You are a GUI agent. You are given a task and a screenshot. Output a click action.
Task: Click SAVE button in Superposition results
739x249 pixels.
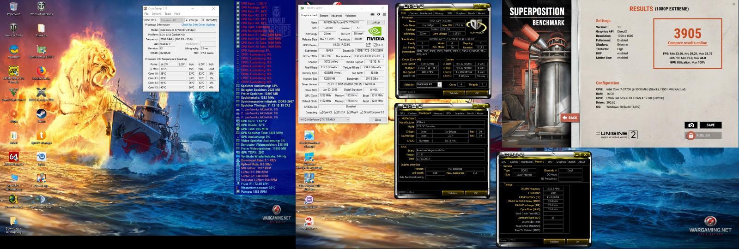click(x=710, y=125)
